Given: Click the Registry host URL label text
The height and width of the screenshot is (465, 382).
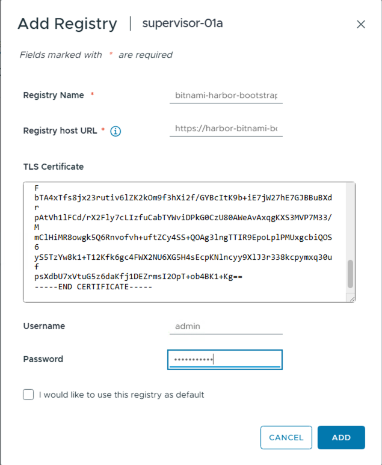Looking at the screenshot, I should point(61,131).
